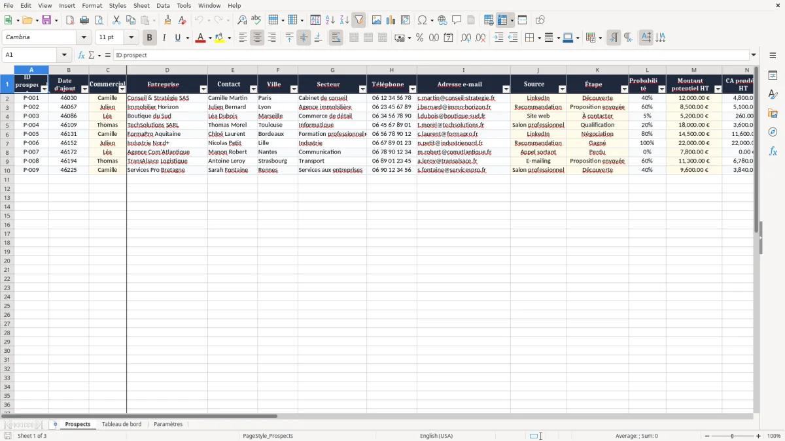Activate Clone Formatting paintbrush

coord(168,20)
